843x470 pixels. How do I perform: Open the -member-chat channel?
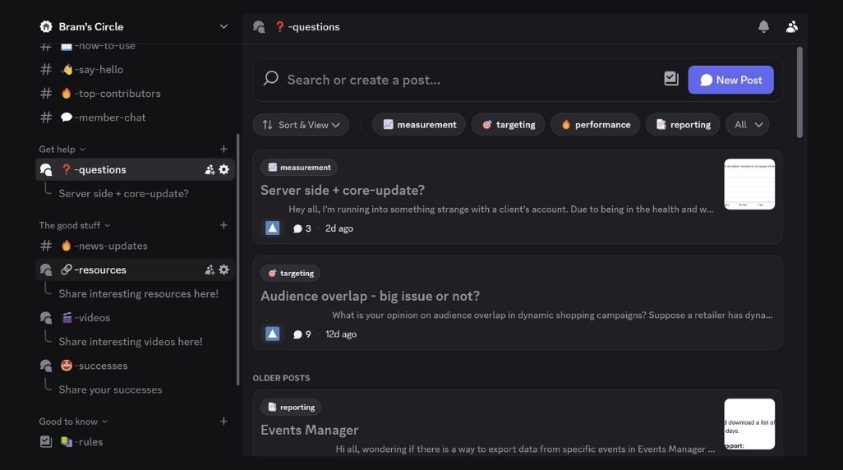pyautogui.click(x=135, y=117)
